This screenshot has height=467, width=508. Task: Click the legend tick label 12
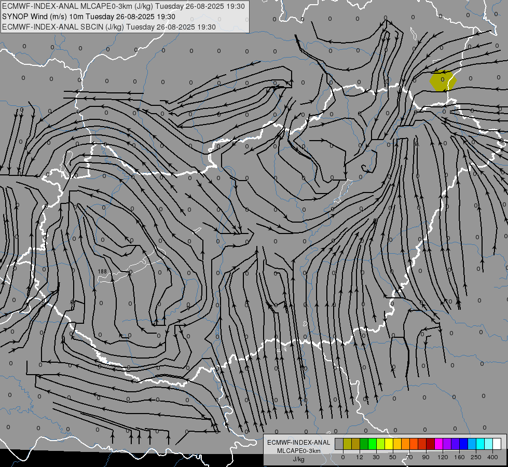[359, 457]
